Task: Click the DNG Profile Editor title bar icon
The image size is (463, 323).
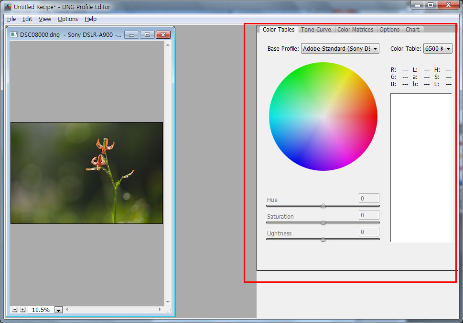Action: pyautogui.click(x=8, y=7)
